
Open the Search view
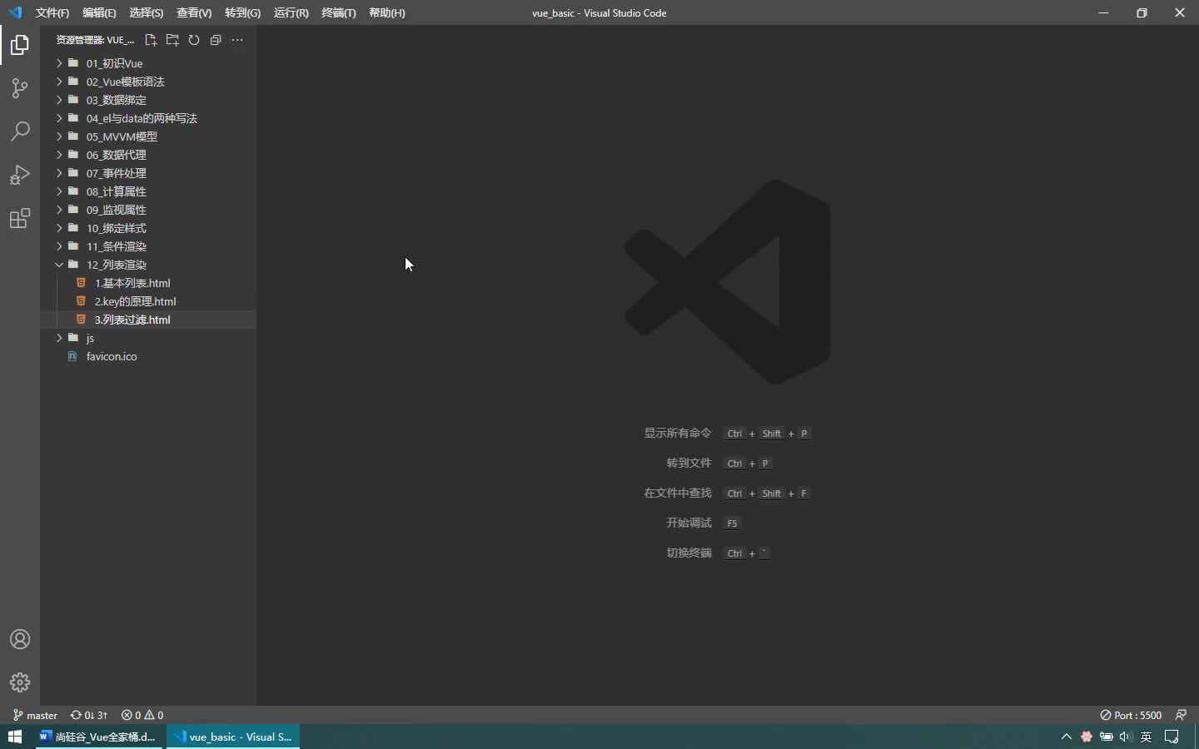click(20, 131)
